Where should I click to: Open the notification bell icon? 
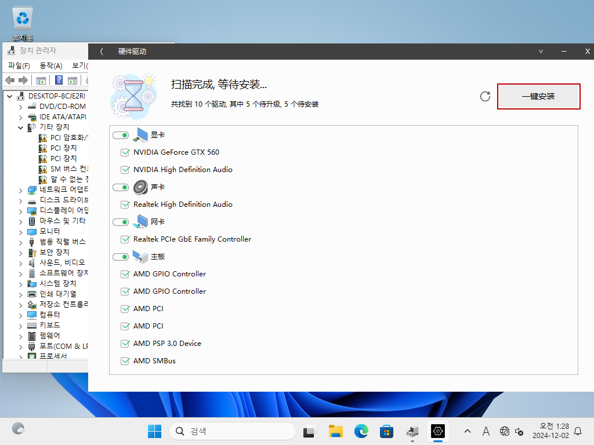coord(578,431)
